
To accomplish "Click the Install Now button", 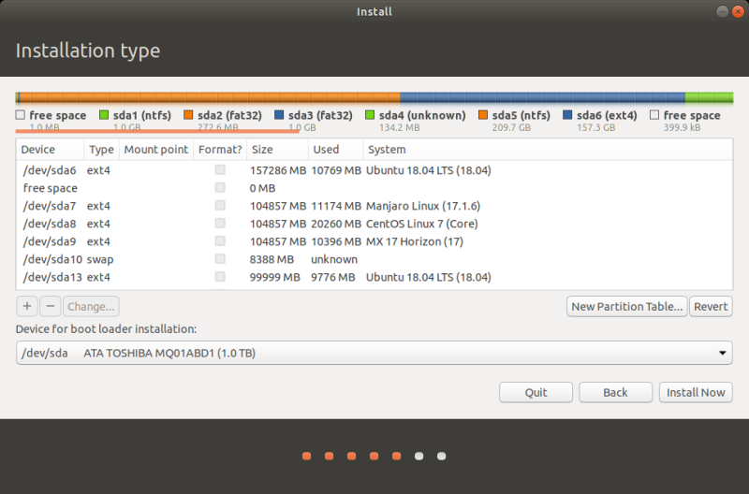I will (696, 392).
